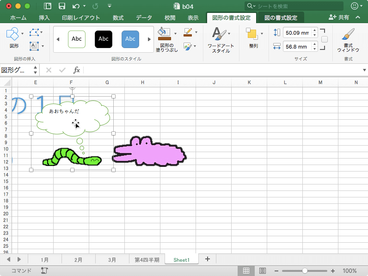Open the 数式 tab
The width and height of the screenshot is (368, 276).
tap(118, 18)
